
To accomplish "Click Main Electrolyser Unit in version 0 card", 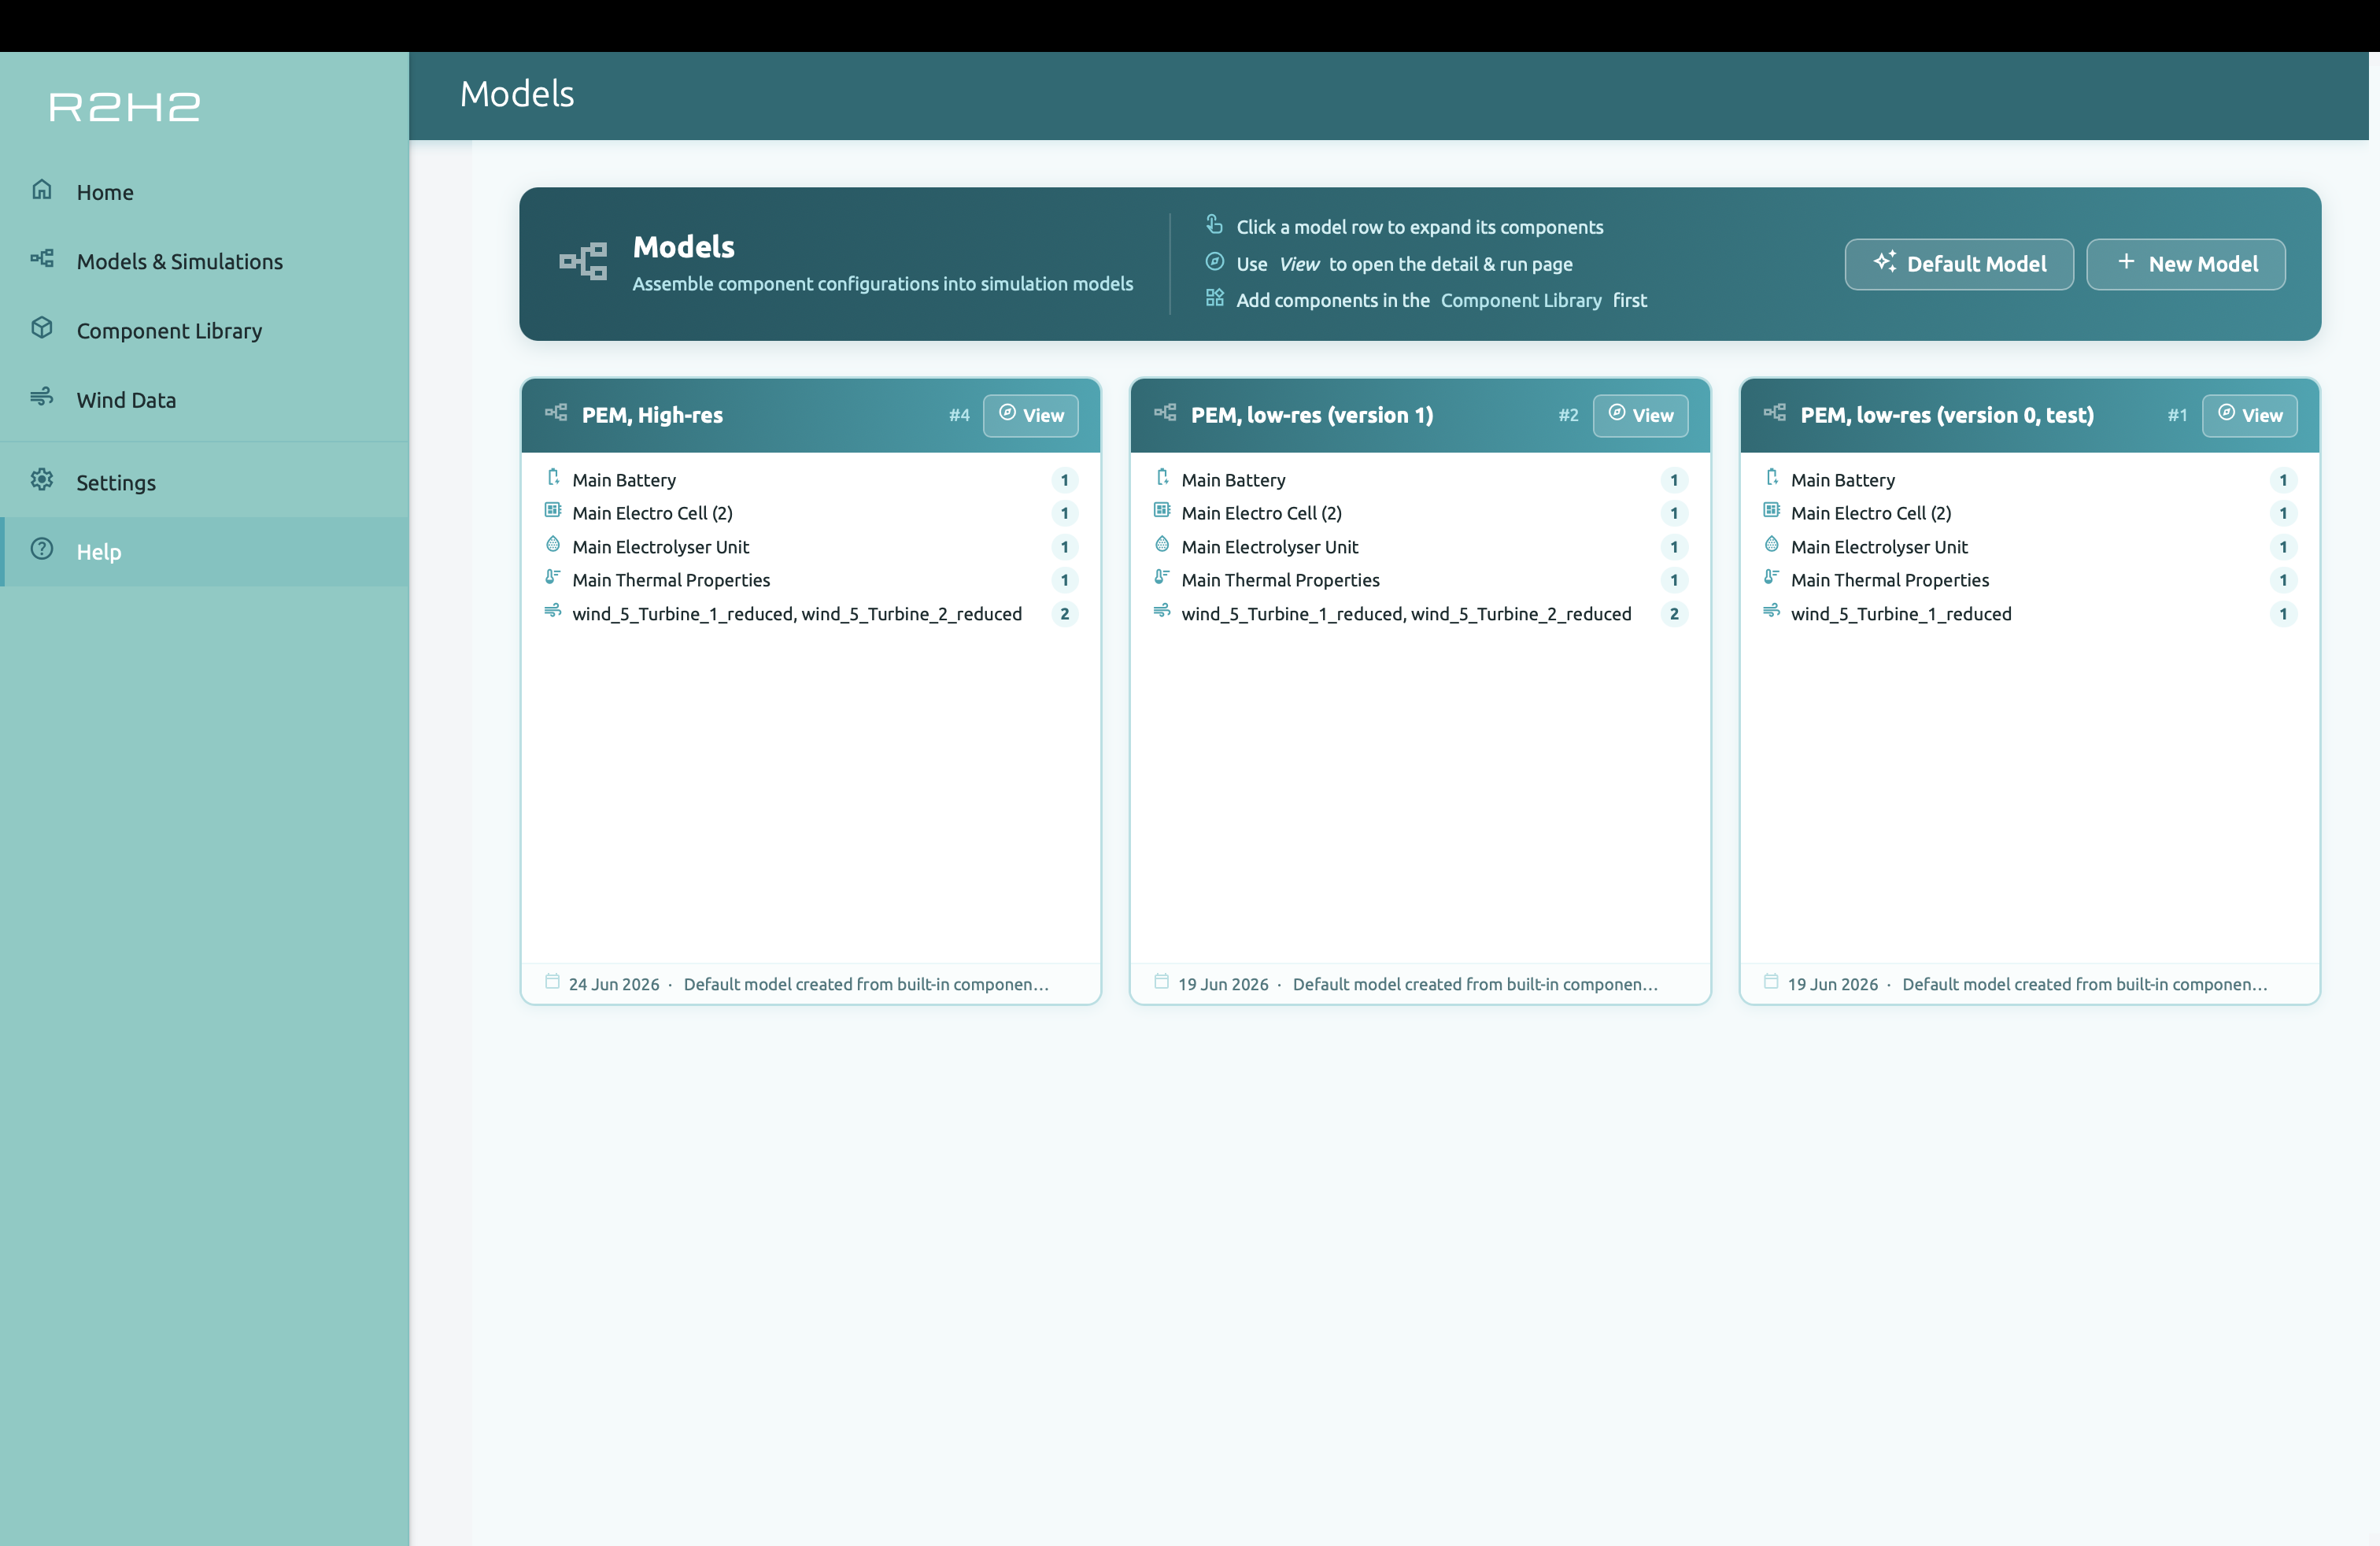I will 2030,547.
